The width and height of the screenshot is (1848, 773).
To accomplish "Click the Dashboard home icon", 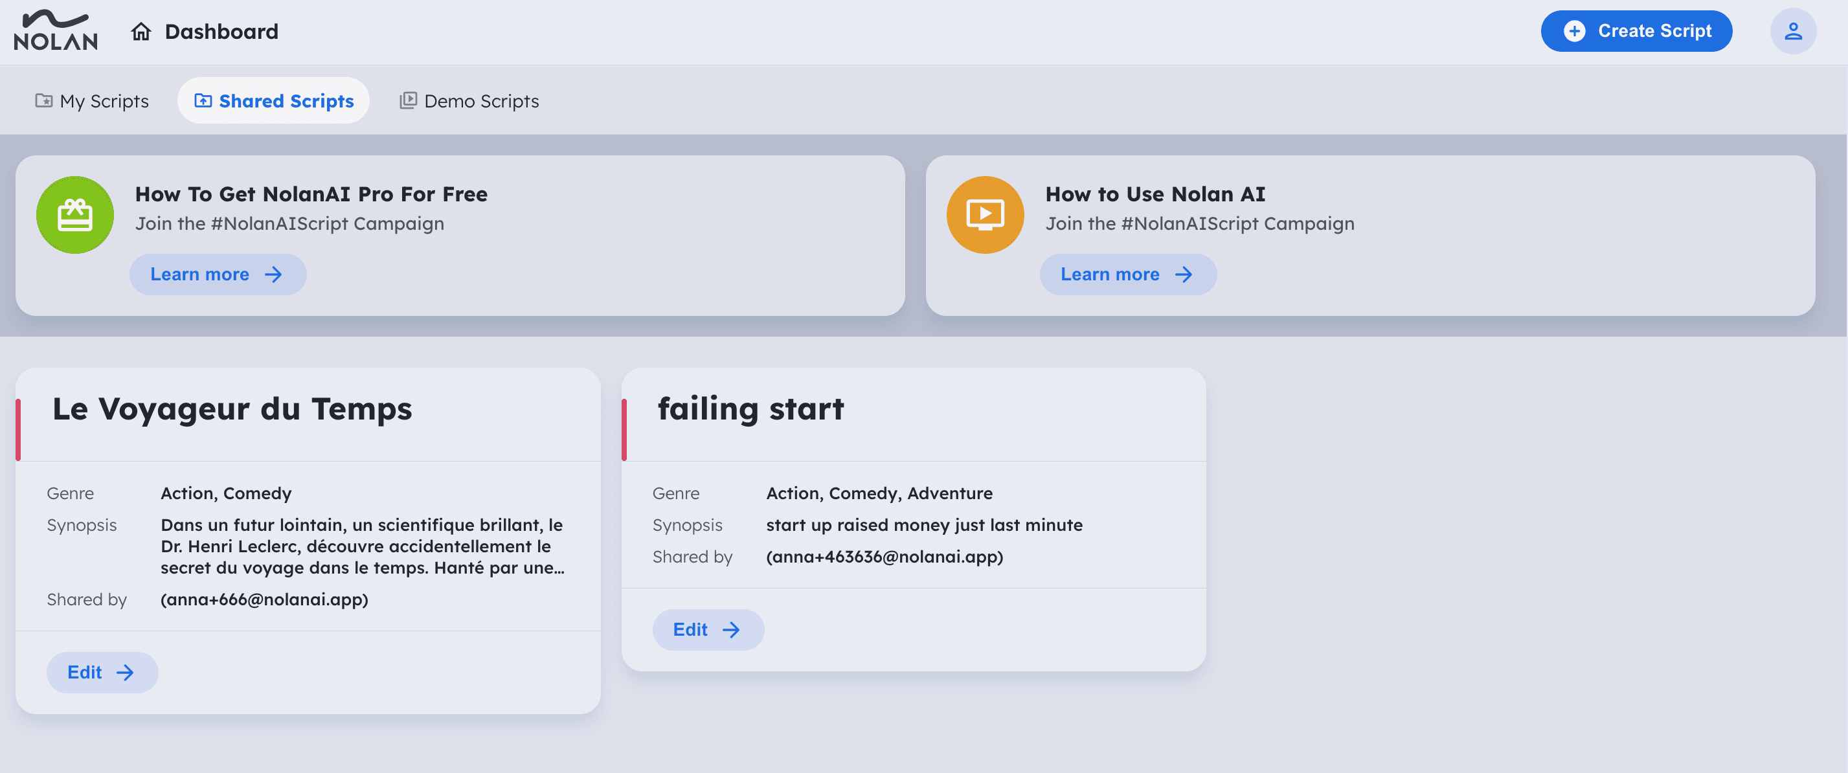I will (141, 32).
